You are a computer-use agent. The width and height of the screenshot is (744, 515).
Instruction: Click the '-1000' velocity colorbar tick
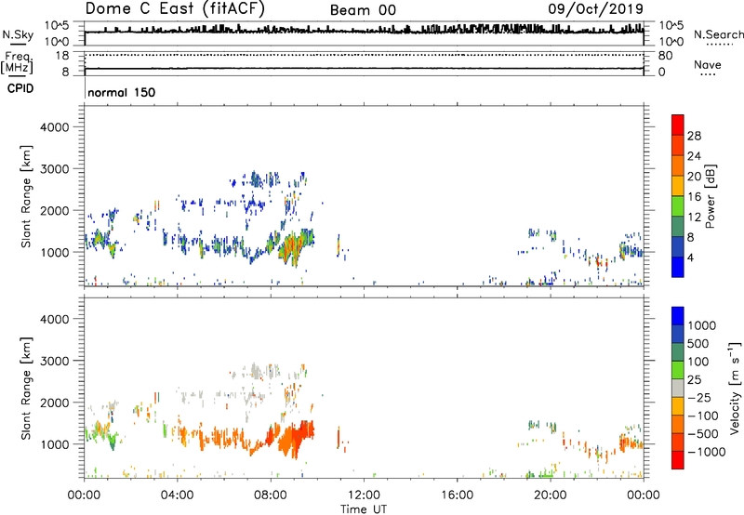[706, 452]
